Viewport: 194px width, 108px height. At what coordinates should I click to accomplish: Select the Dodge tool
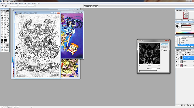tap(8, 27)
